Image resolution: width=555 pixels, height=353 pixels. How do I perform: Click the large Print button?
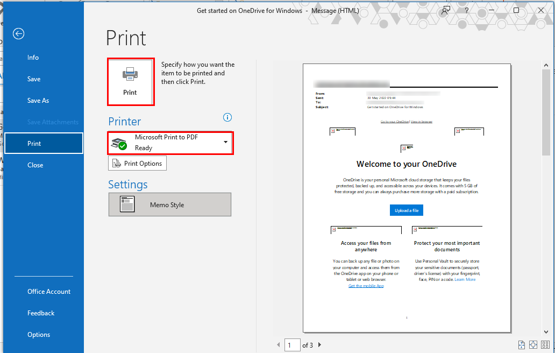[x=131, y=82]
